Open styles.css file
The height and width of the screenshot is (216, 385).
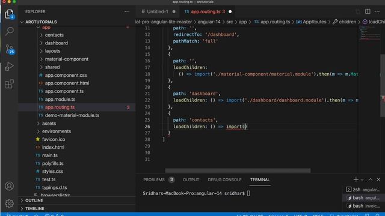click(52, 172)
